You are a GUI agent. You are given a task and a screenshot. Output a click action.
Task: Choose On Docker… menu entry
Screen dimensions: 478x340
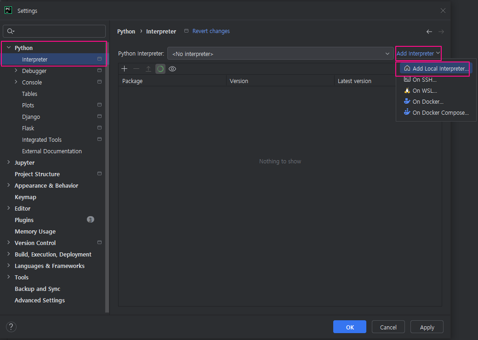pos(436,101)
